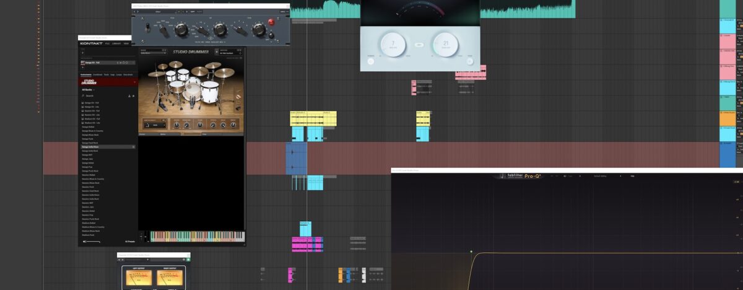Switch to the Combined tab in Kontakt
Viewport: 743px width, 290px height.
click(97, 74)
